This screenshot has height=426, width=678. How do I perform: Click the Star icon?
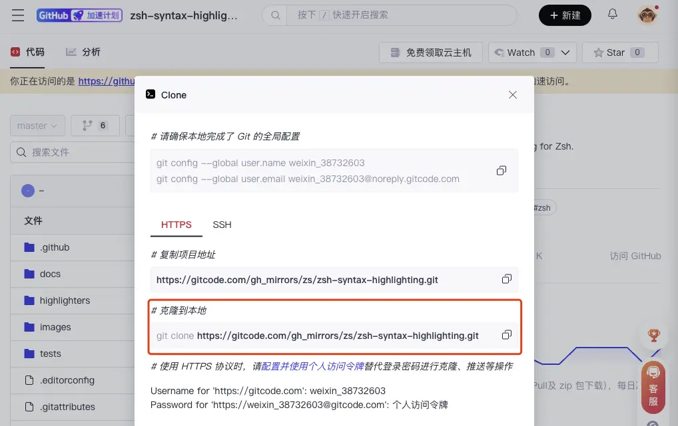click(x=599, y=53)
